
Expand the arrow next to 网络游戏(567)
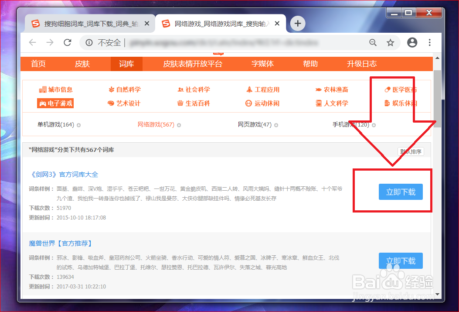click(179, 125)
